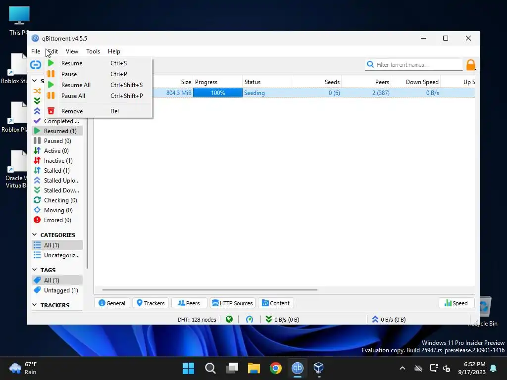Click the download speed chevrons in status bar
Viewport: 507px width, 380px height.
click(269, 320)
